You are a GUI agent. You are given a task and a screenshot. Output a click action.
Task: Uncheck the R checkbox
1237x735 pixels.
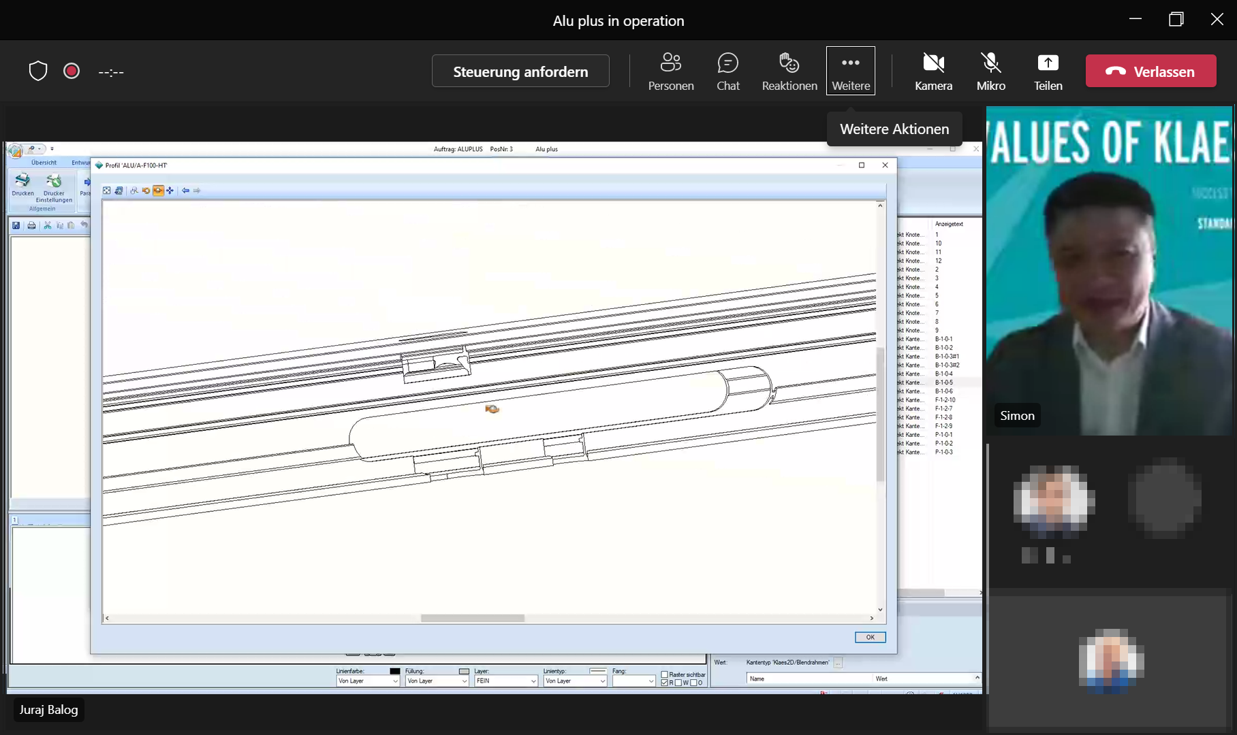coord(664,683)
